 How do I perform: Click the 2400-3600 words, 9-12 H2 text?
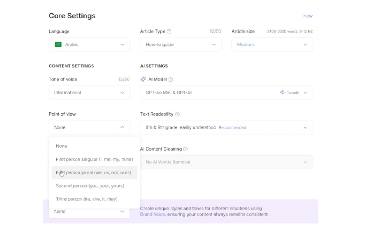click(x=290, y=31)
